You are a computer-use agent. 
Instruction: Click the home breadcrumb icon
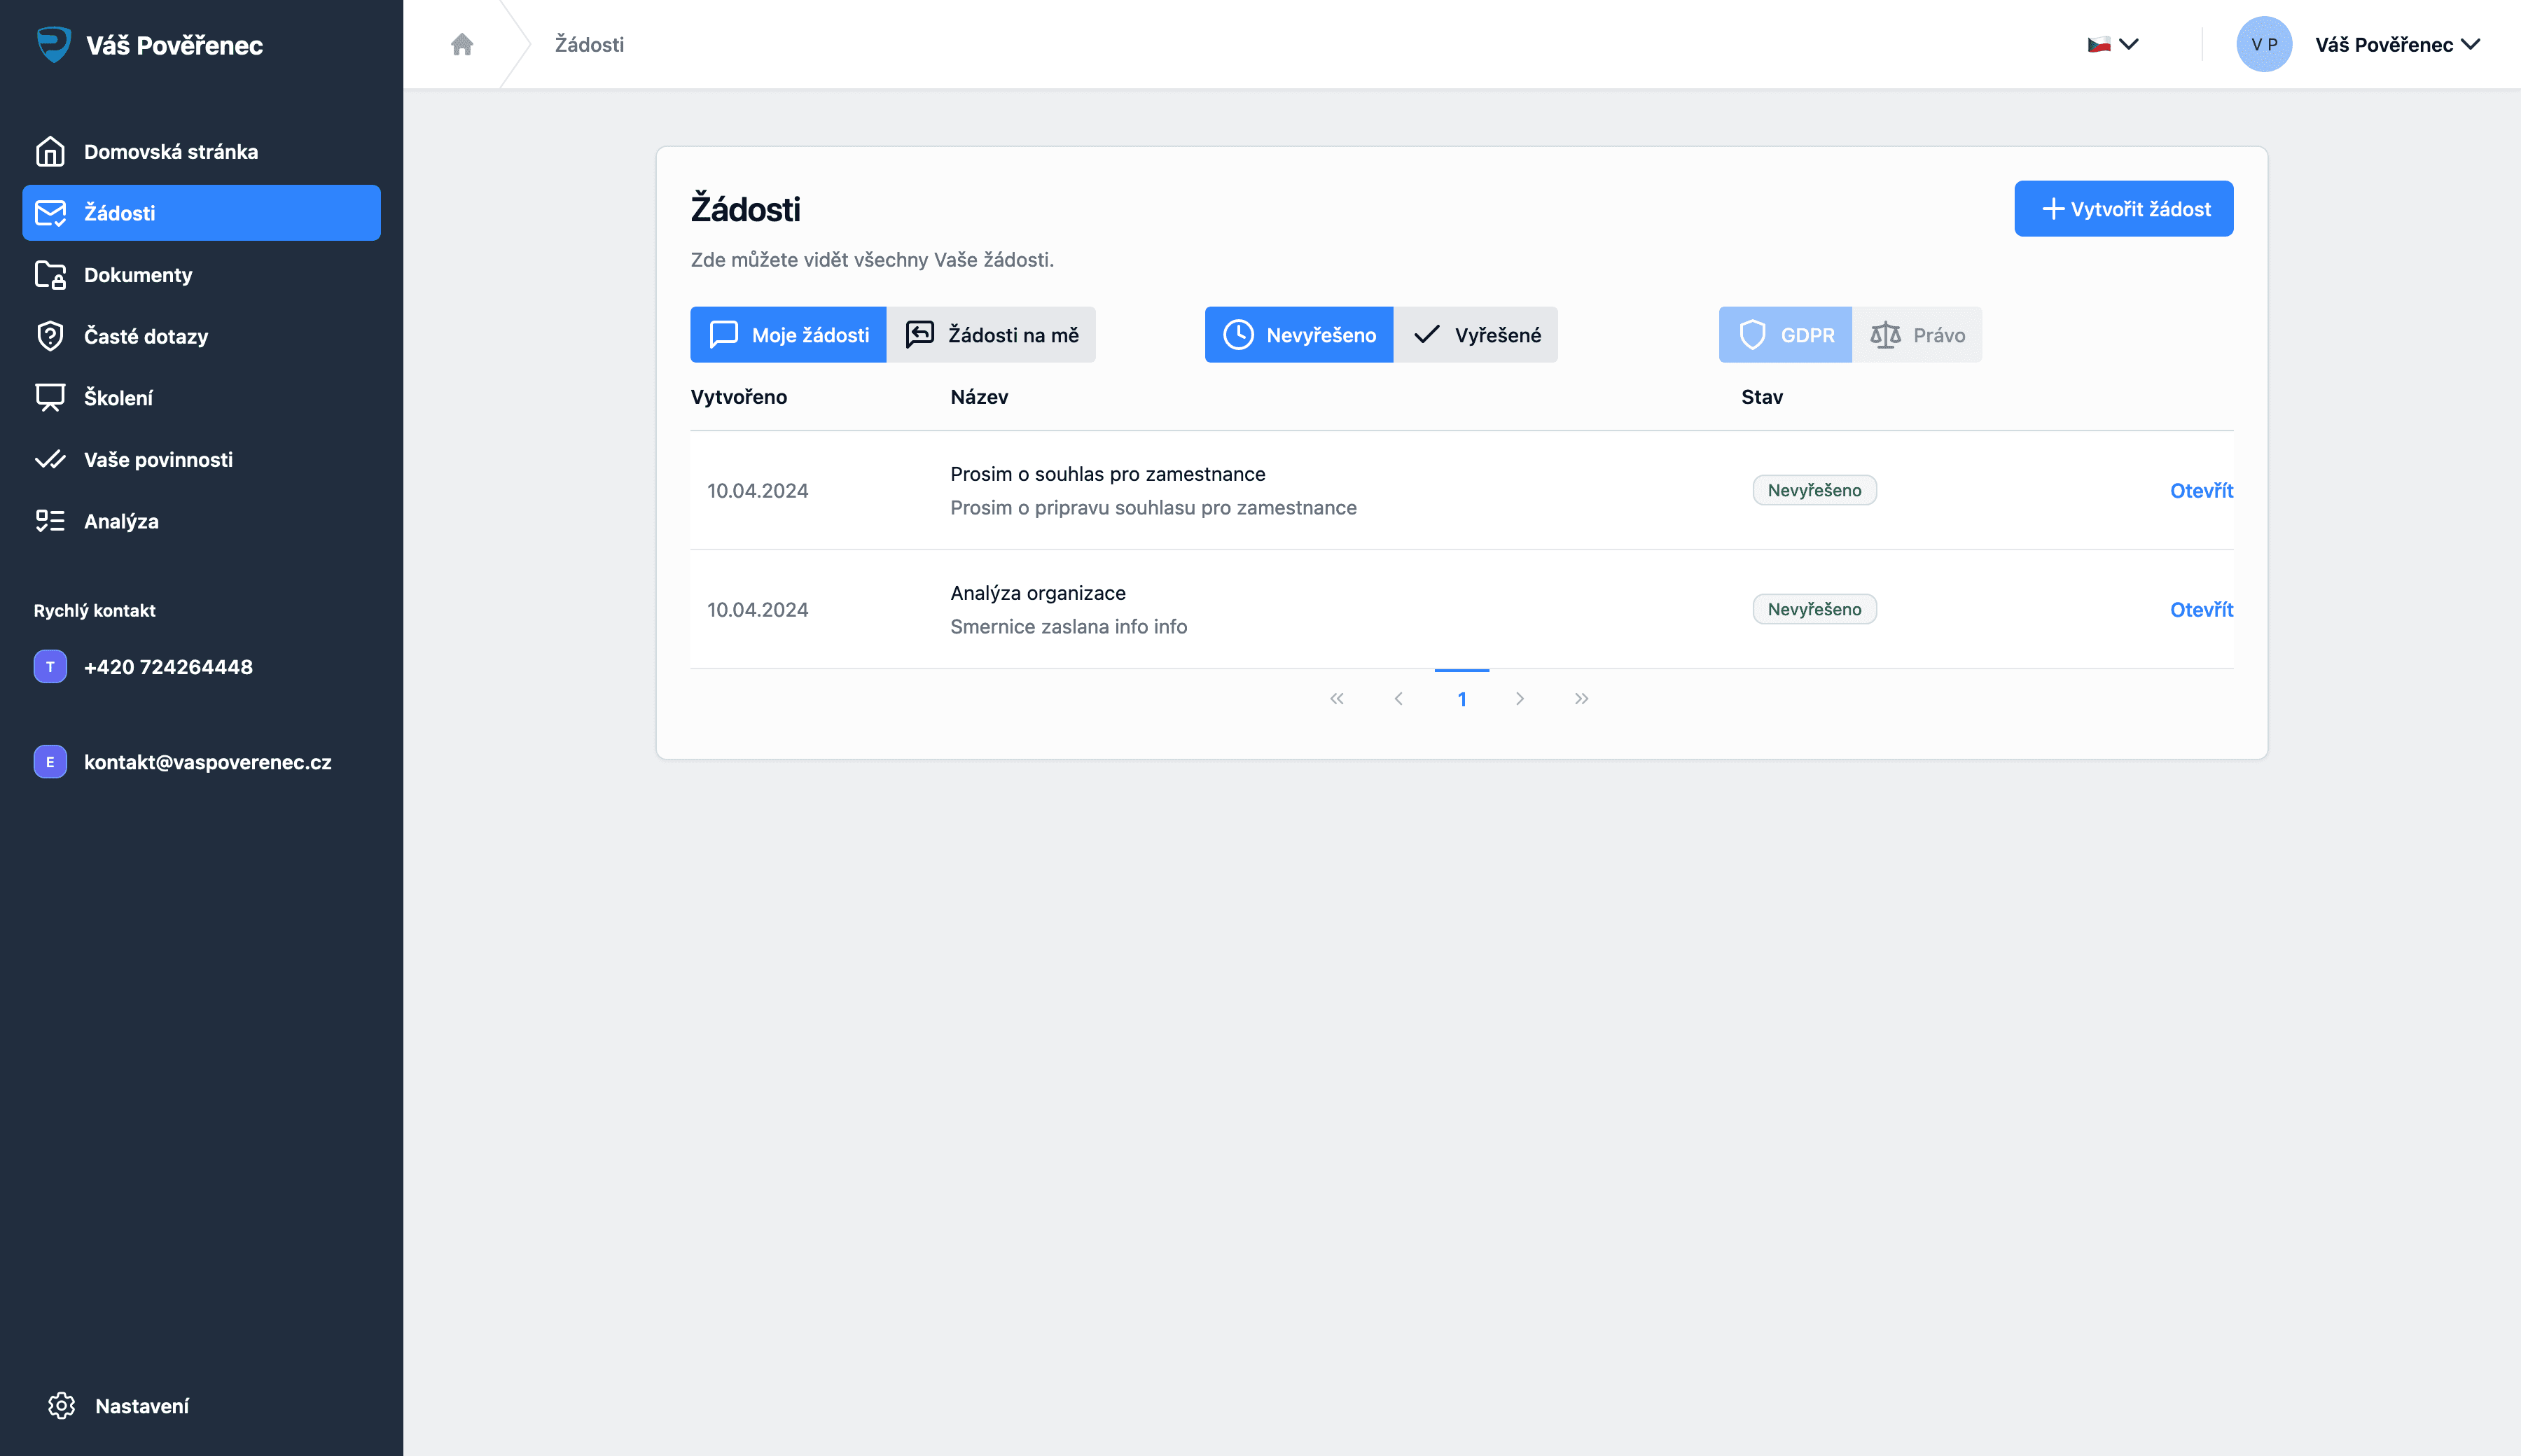click(x=461, y=44)
